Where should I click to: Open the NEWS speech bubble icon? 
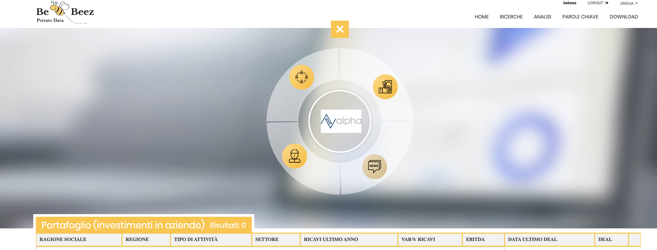tap(374, 167)
